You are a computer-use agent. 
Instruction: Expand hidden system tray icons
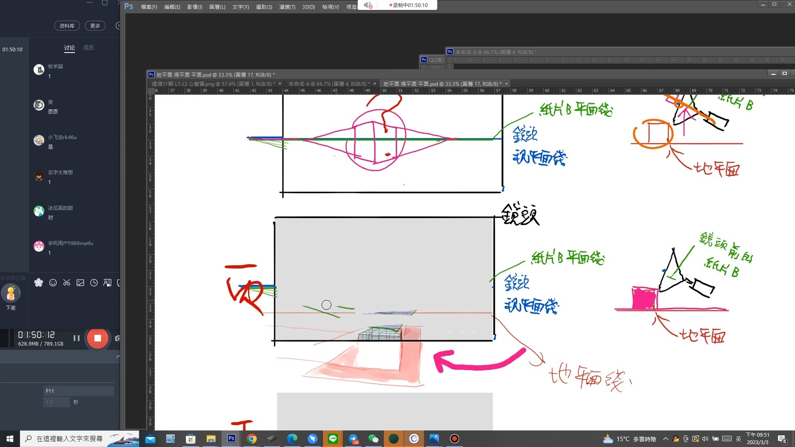665,439
